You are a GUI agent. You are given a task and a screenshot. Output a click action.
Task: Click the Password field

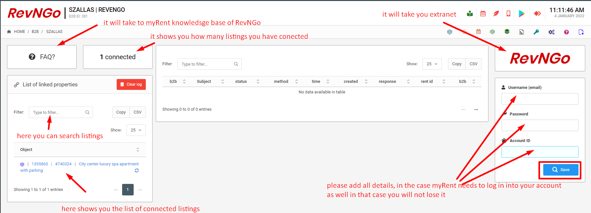pyautogui.click(x=540, y=125)
